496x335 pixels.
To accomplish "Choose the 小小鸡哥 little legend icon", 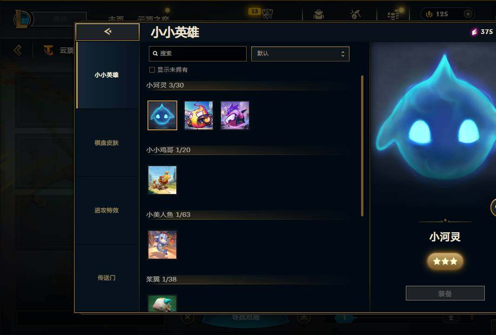I will pos(162,180).
